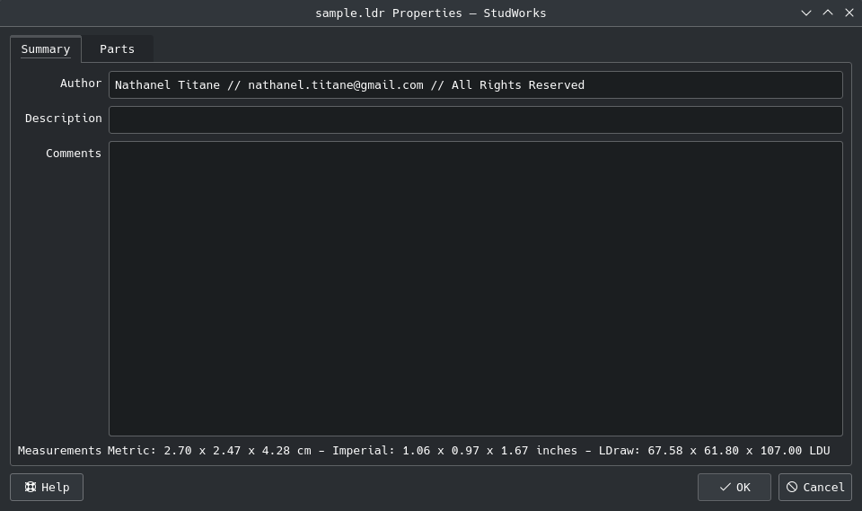Select the Summary tab
Screen dimensions: 862x511
coord(46,49)
